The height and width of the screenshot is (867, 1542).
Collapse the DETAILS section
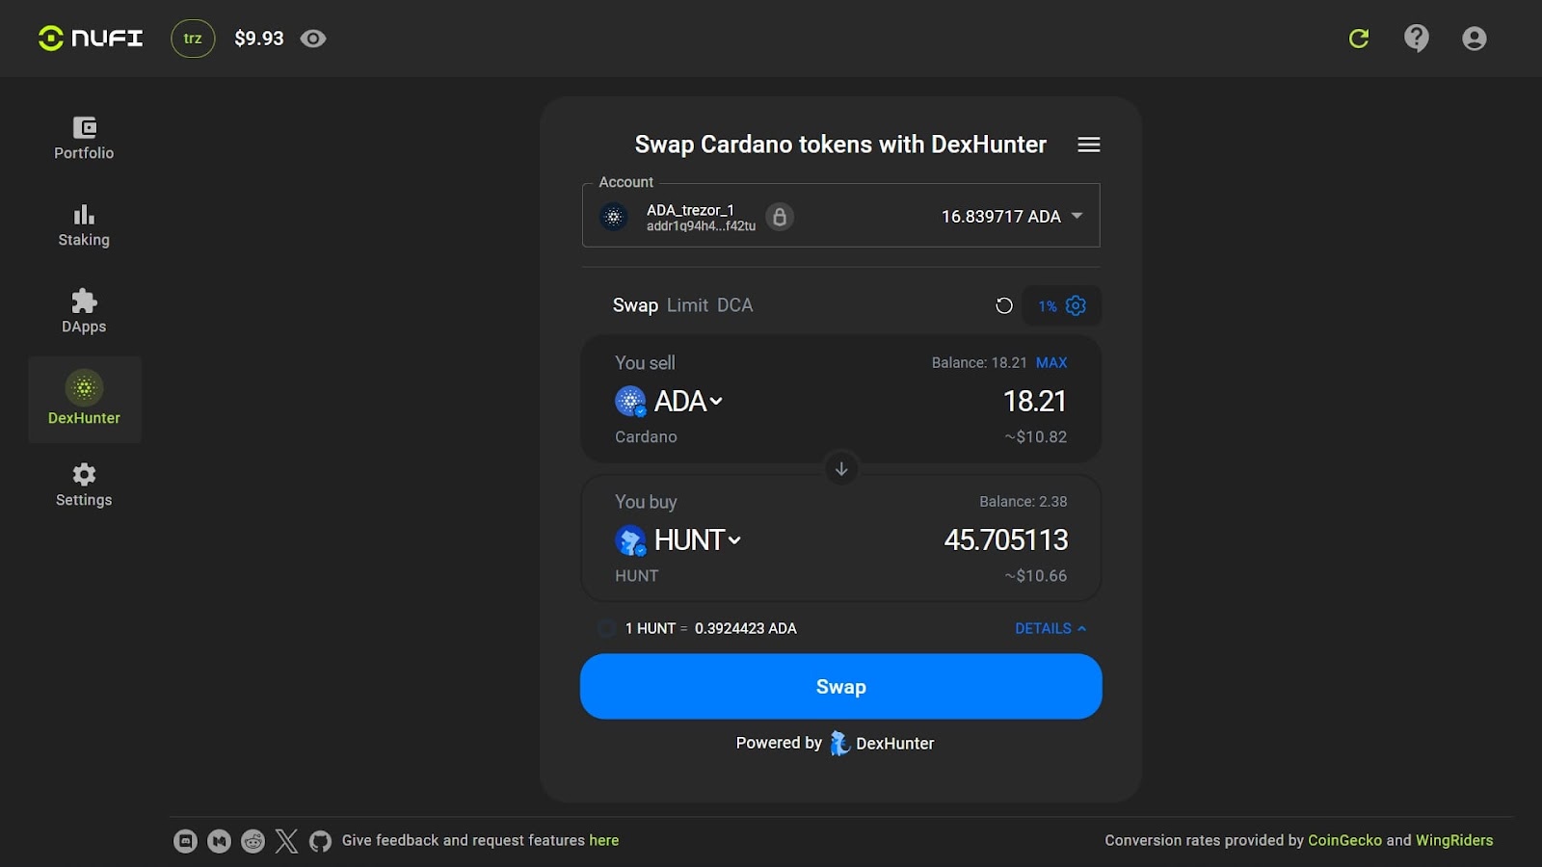[1050, 628]
